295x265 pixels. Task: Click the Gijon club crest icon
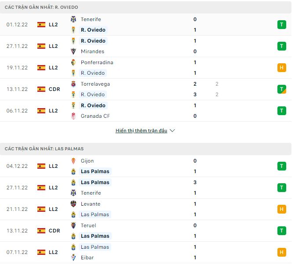[x=73, y=161]
